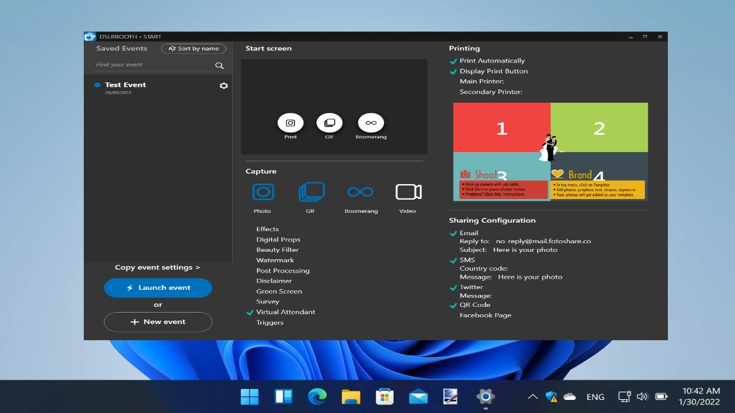
Task: Click the Sharing Configuration heading
Action: [492, 220]
